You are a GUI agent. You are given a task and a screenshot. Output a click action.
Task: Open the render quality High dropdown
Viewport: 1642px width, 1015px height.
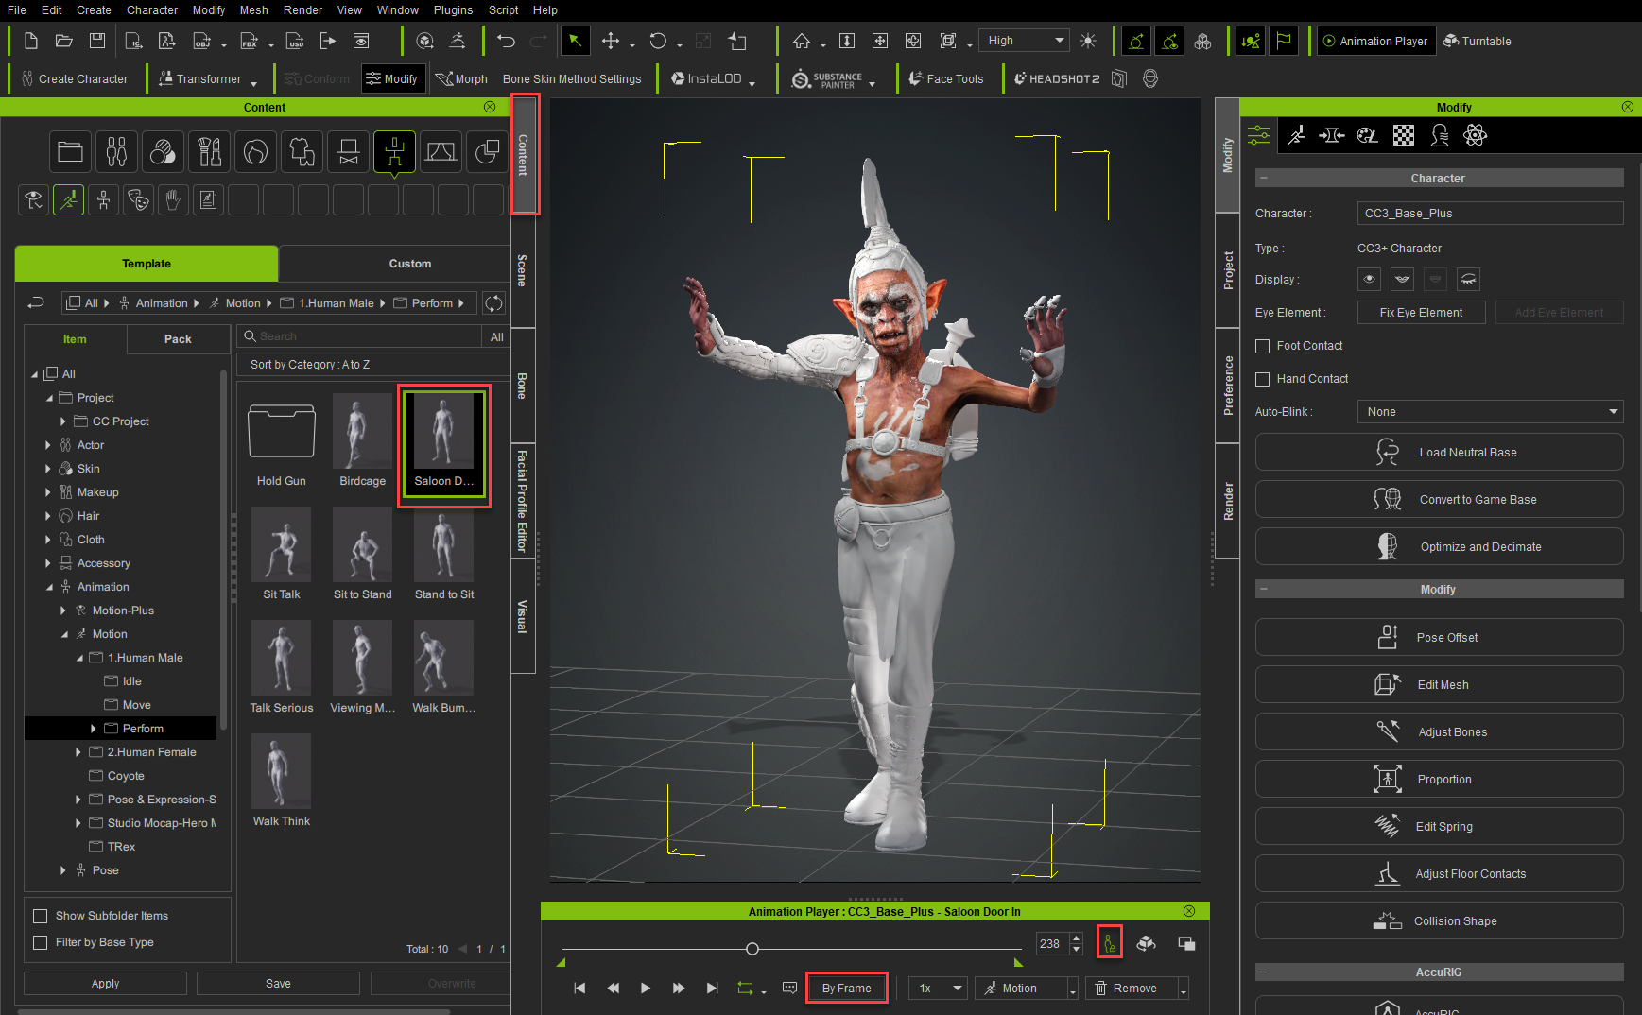pos(1024,41)
